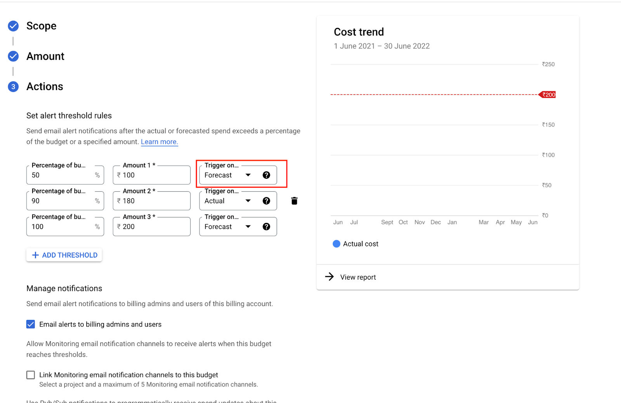Image resolution: width=621 pixels, height=403 pixels.
Task: Click the Percentage of budget field showing 90
Action: point(65,201)
